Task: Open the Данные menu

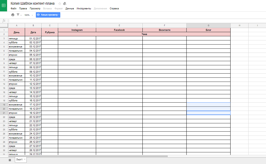Action: coord(70,9)
